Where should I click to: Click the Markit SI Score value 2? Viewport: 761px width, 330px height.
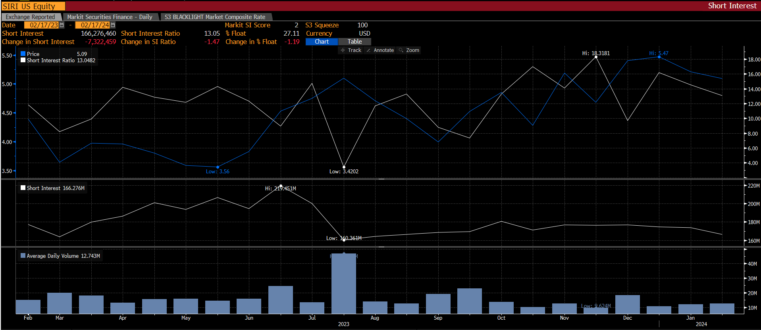point(296,25)
